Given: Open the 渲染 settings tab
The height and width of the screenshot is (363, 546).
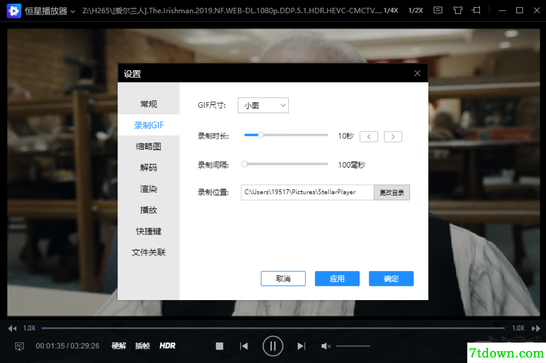Looking at the screenshot, I should (149, 189).
